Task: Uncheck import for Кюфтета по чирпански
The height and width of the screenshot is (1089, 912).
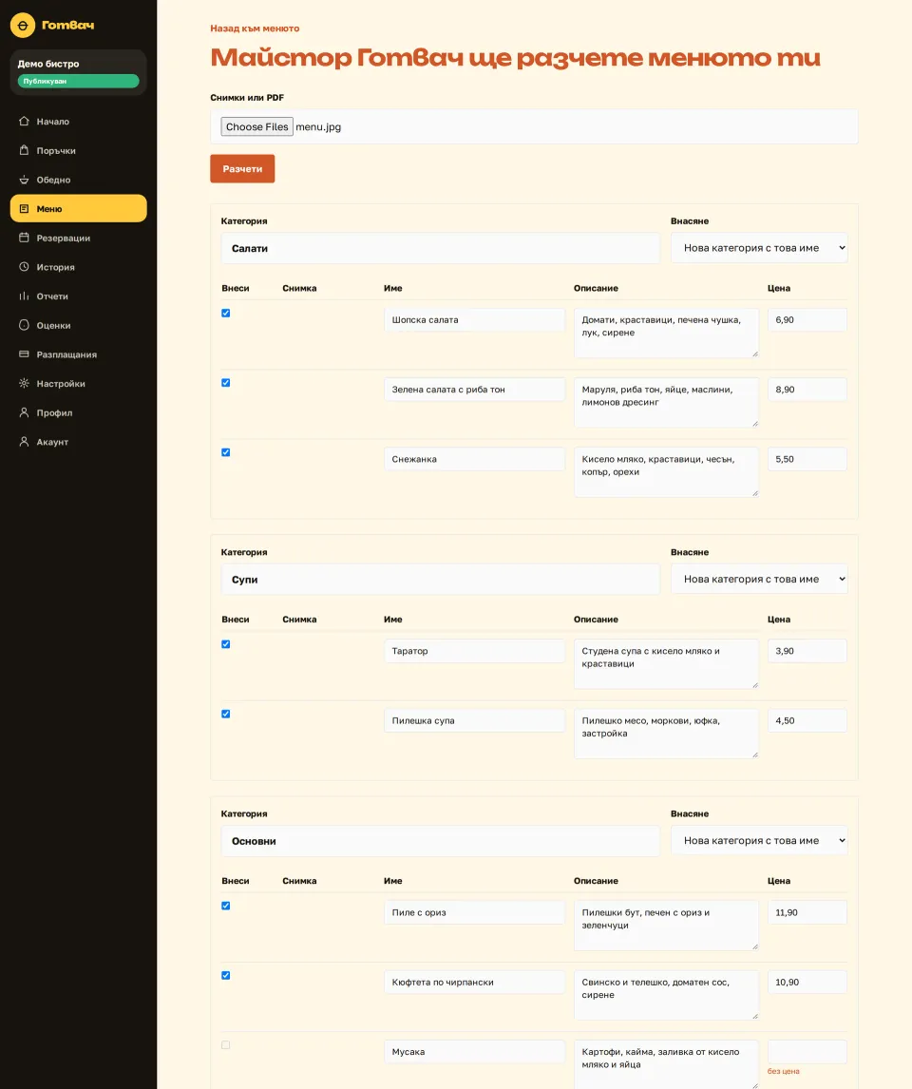Action: tap(225, 975)
